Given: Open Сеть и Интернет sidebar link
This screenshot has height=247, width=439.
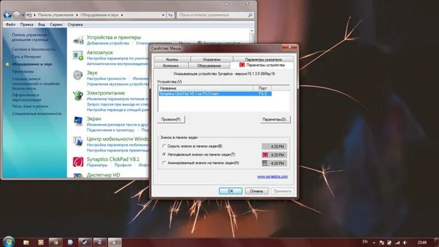Looking at the screenshot, I should point(26,57).
